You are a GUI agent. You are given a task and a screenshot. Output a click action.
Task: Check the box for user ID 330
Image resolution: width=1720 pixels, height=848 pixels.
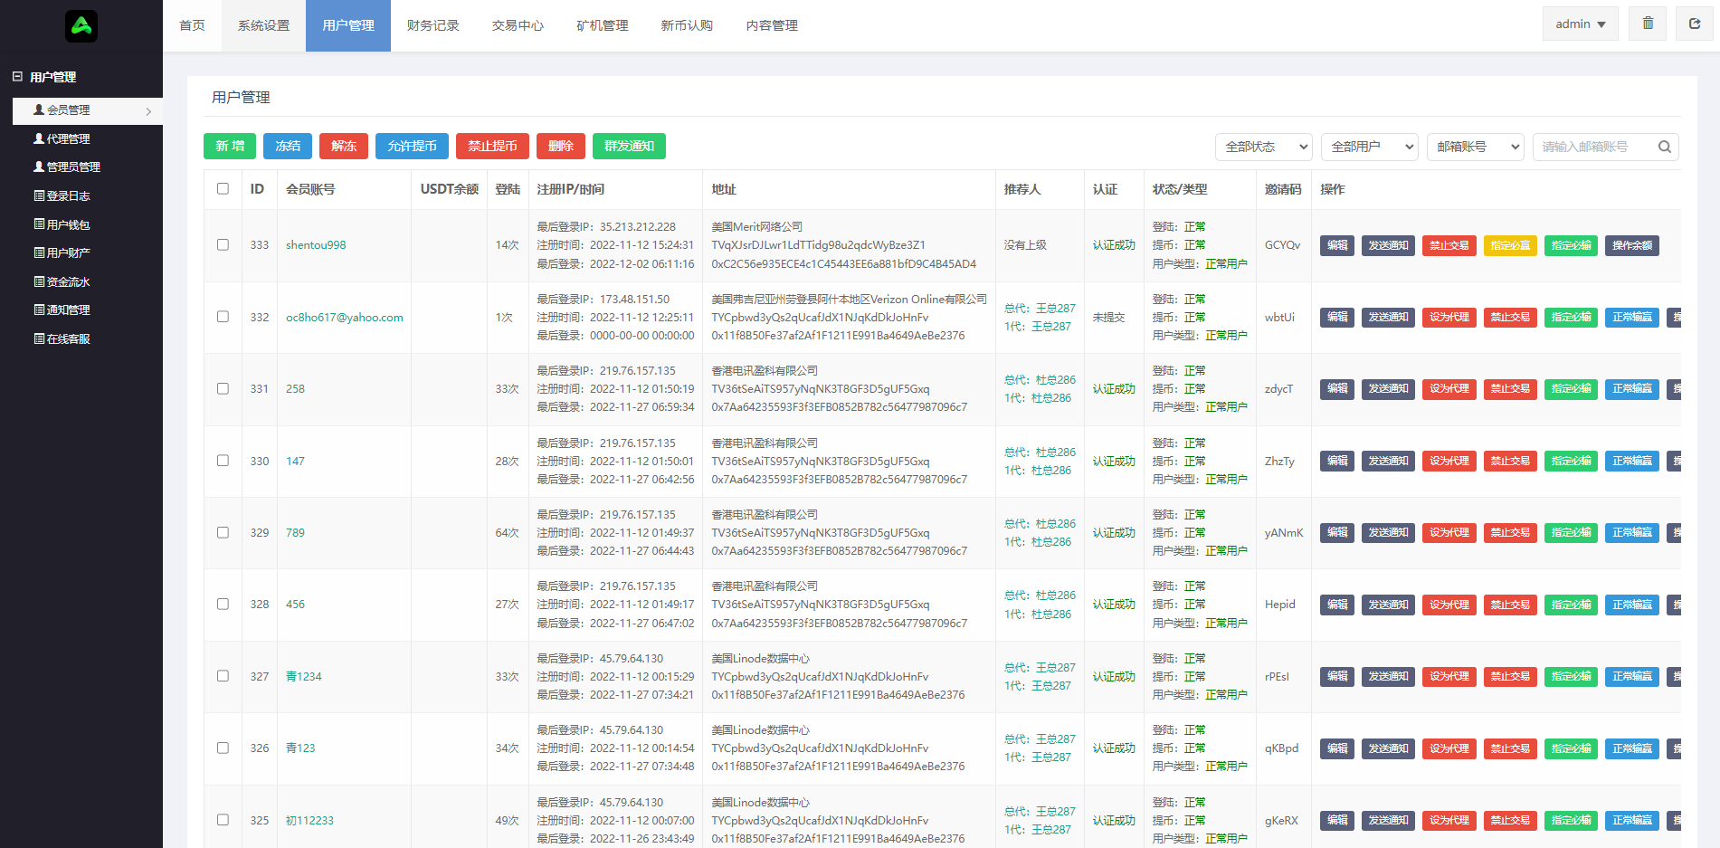(223, 461)
